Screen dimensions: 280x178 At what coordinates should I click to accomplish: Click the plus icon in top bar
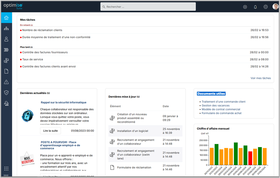pyautogui.click(x=245, y=7)
